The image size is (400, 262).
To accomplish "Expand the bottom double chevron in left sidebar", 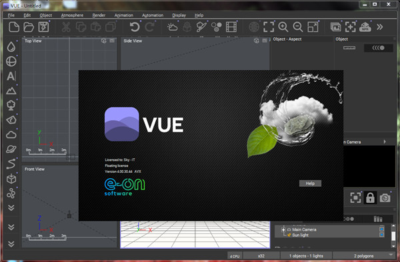I will tap(11, 244).
